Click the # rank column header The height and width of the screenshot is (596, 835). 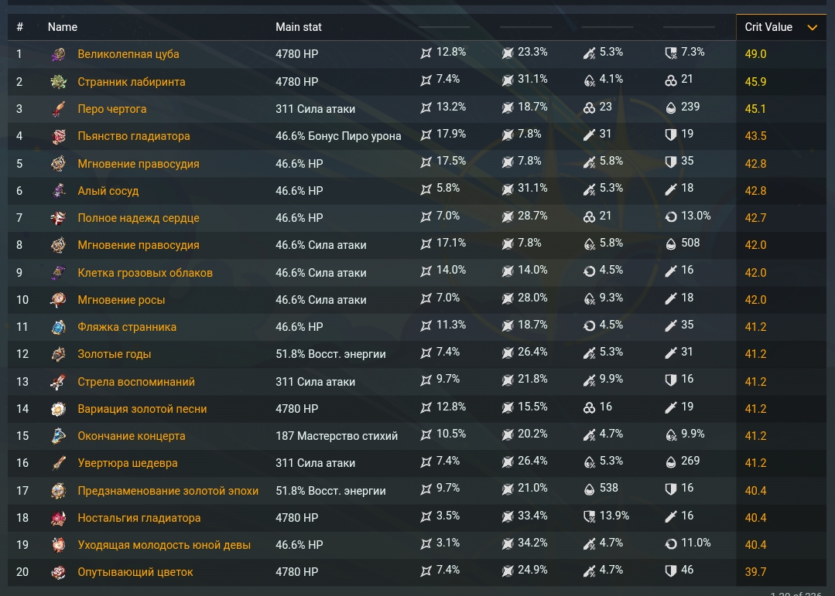(x=20, y=27)
